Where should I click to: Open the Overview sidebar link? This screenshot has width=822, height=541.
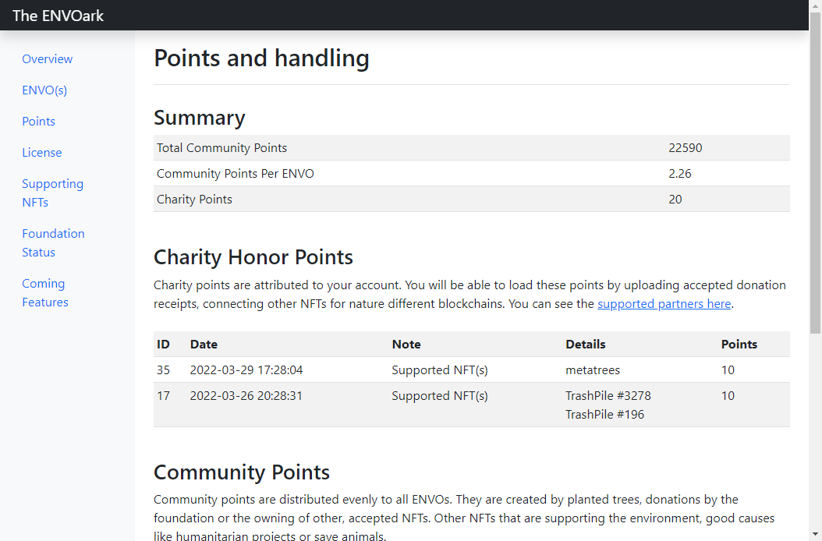coord(47,59)
